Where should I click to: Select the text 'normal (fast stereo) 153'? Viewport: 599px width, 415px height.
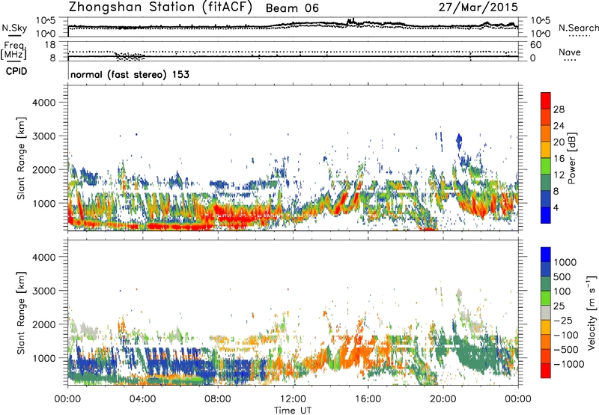click(x=130, y=74)
